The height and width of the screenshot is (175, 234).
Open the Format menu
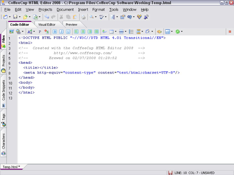pos(98,10)
